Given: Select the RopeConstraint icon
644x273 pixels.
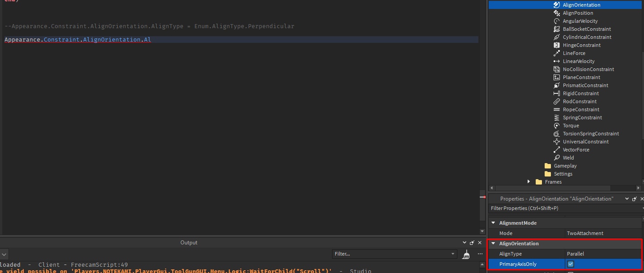Looking at the screenshot, I should [x=556, y=109].
